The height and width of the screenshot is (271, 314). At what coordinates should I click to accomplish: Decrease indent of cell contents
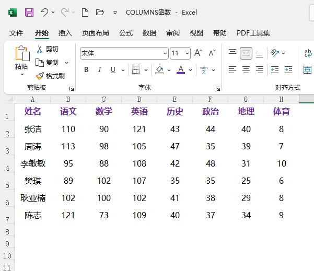click(274, 69)
